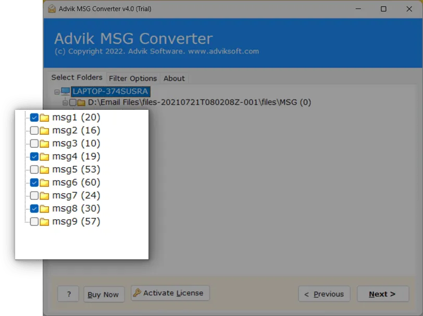Image resolution: width=423 pixels, height=316 pixels.
Task: Enable the msg3 (10) checkbox
Action: [34, 144]
